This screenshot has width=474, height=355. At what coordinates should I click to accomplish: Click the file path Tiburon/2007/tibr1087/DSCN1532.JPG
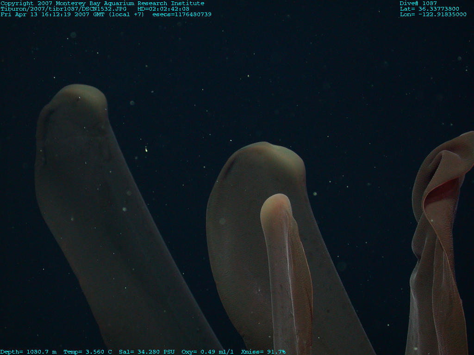pos(63,9)
